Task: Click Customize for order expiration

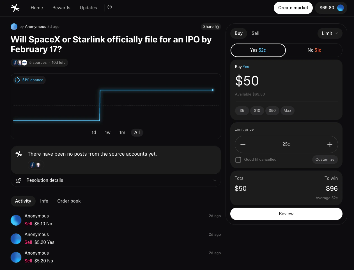Action: [x=325, y=160]
